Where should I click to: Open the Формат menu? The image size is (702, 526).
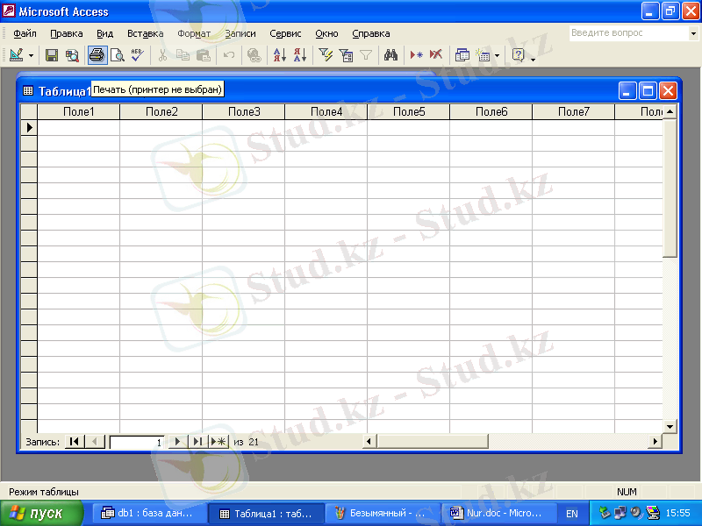click(194, 33)
